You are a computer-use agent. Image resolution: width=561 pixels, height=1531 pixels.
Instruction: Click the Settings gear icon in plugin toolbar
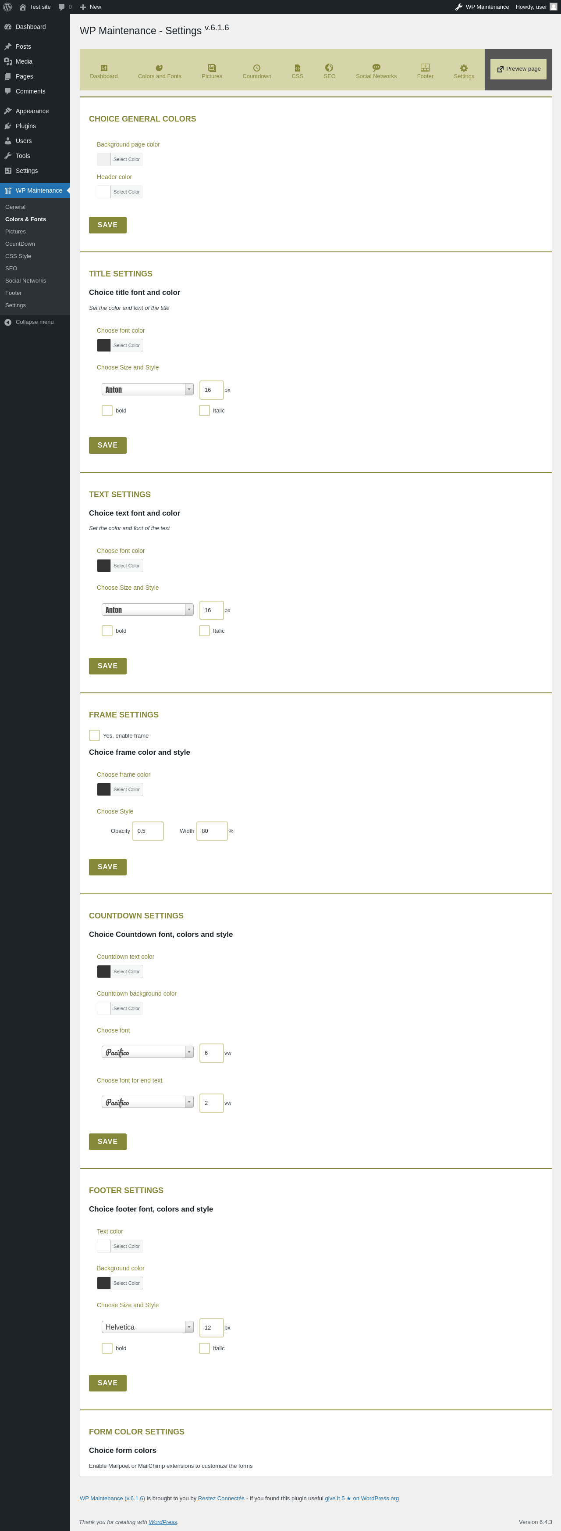point(464,68)
